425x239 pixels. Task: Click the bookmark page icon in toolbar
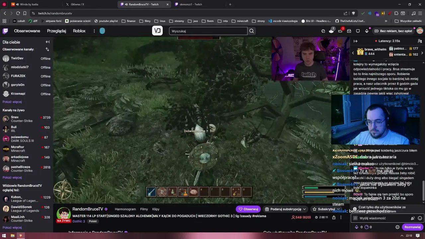coord(25,13)
